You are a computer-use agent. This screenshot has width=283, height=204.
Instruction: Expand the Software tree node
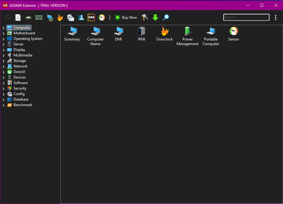3,83
